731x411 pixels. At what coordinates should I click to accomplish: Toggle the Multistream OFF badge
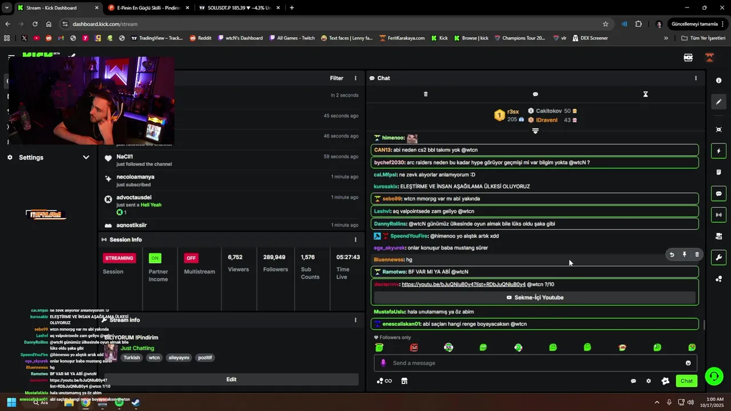click(191, 258)
